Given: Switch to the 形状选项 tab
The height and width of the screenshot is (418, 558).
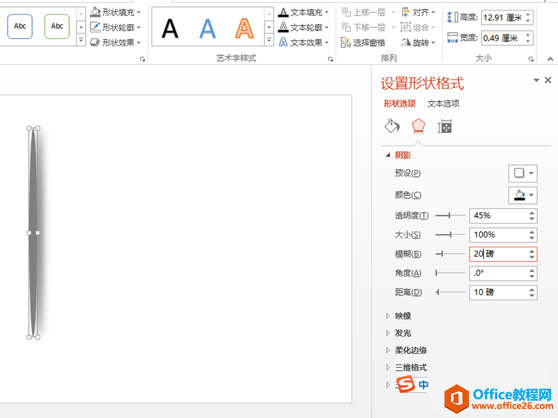Looking at the screenshot, I should tap(400, 104).
